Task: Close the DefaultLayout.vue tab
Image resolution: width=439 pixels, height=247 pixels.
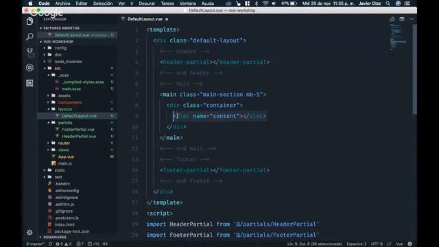Action: point(167,19)
